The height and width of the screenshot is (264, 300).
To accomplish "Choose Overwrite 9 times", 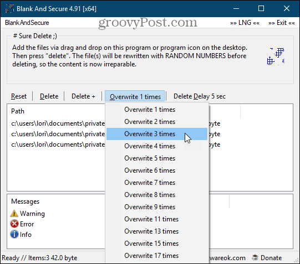I will [x=157, y=207].
